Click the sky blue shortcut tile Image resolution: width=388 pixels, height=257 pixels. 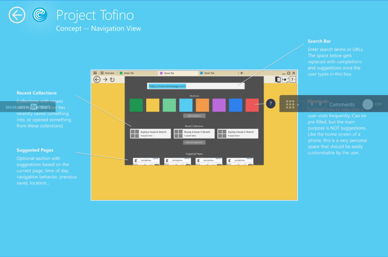(x=186, y=105)
